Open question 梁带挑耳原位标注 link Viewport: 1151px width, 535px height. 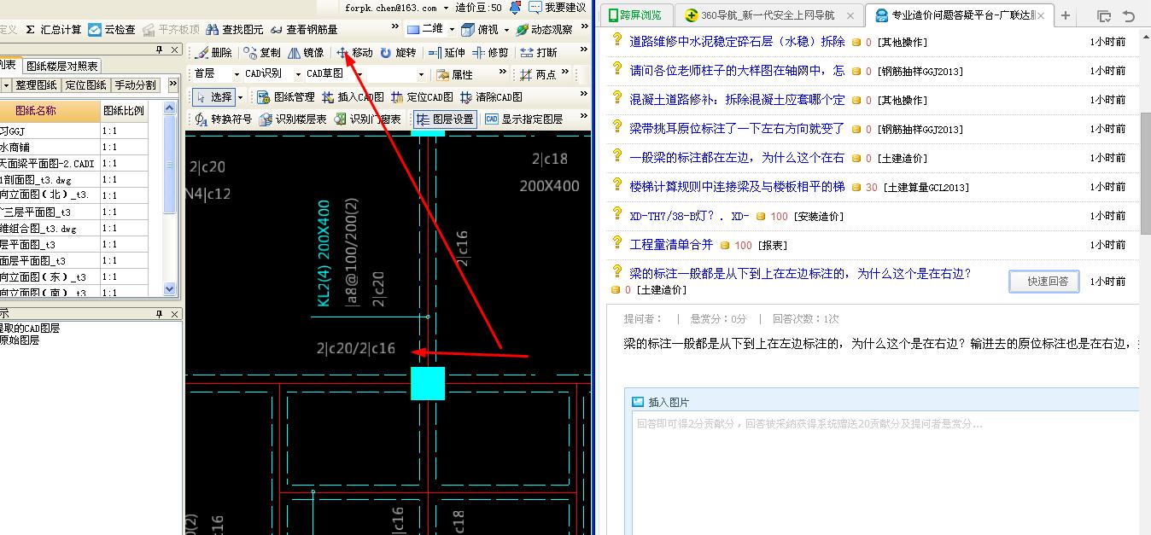737,129
